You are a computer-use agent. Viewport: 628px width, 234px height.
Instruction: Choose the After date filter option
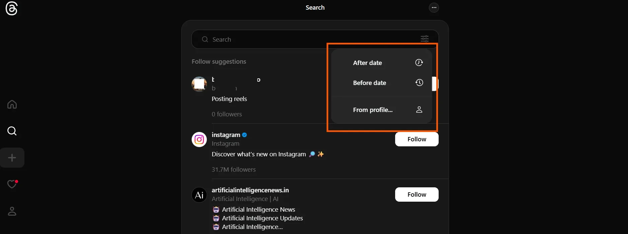point(367,63)
